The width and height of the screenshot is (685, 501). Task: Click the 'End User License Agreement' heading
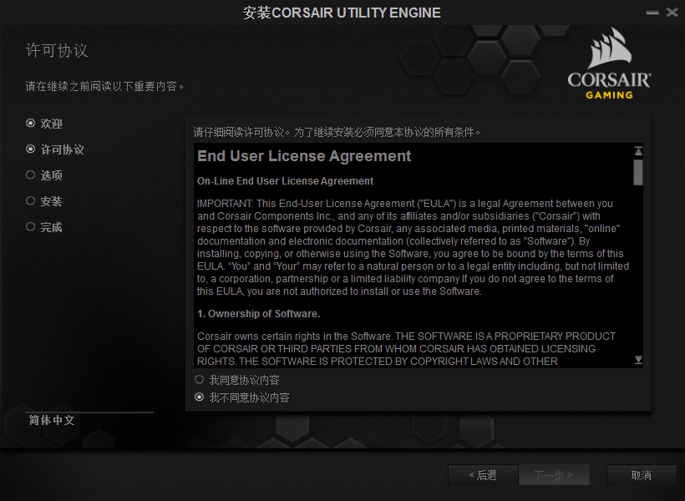[x=304, y=156]
